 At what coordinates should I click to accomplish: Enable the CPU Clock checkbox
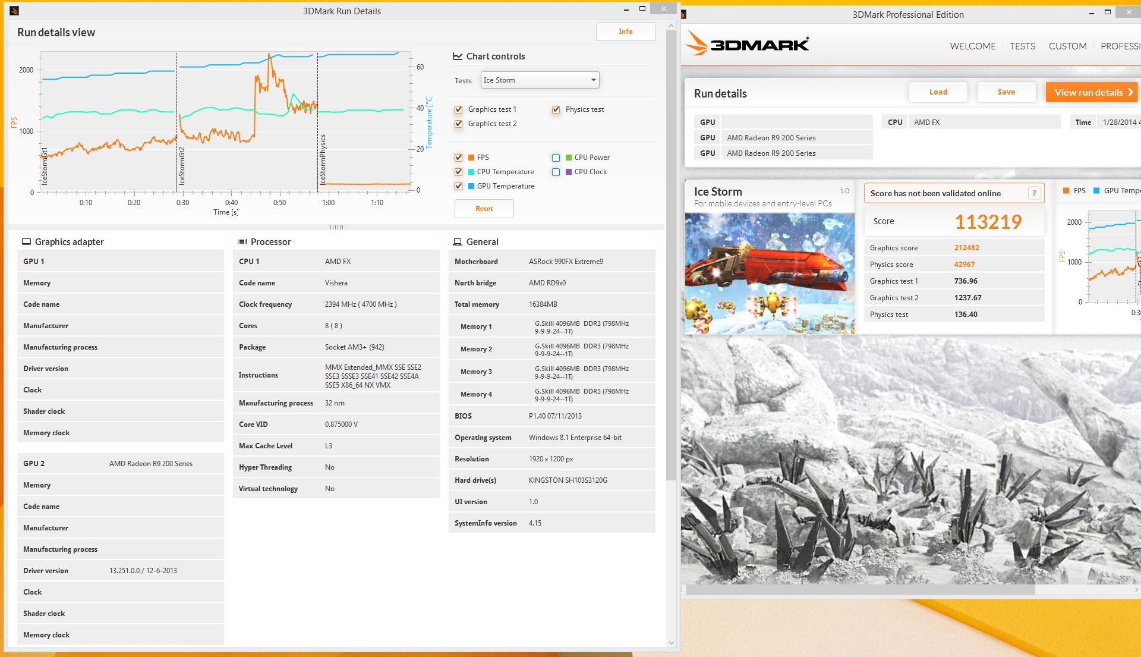click(556, 172)
